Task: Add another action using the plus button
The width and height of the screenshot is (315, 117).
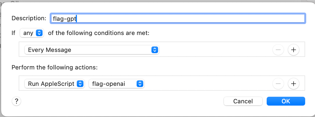Action: click(x=293, y=84)
